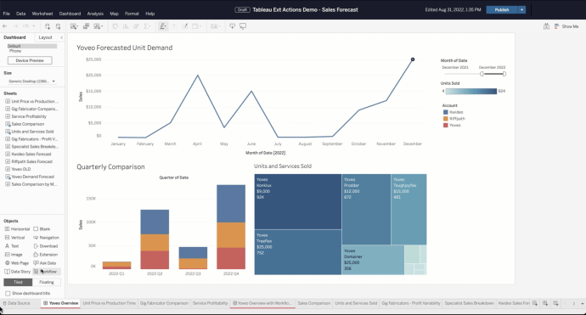Select the Extension object
586x315 pixels.
coord(46,255)
